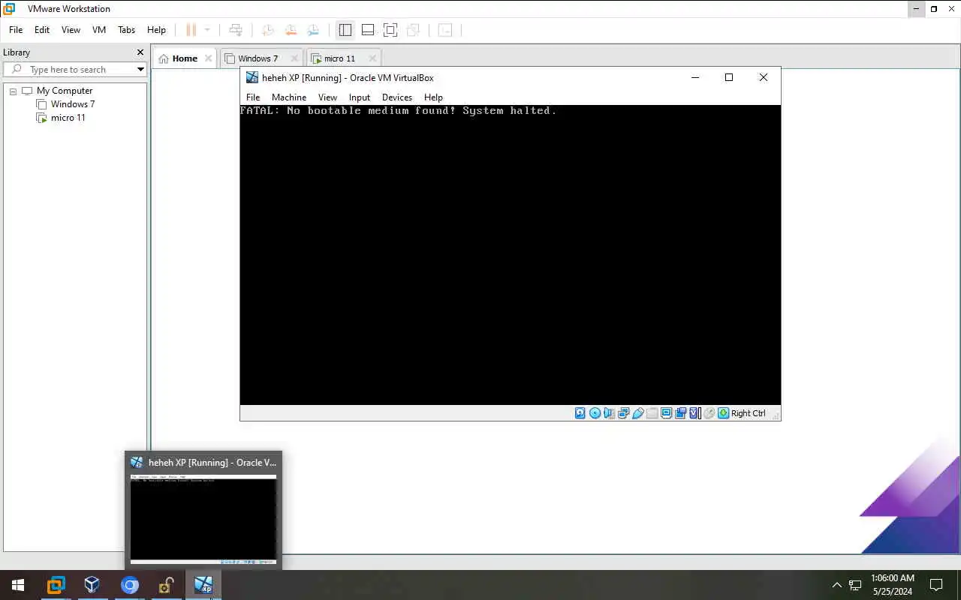
Task: Open the power options dropdown arrow in VMware toolbar
Action: point(207,30)
